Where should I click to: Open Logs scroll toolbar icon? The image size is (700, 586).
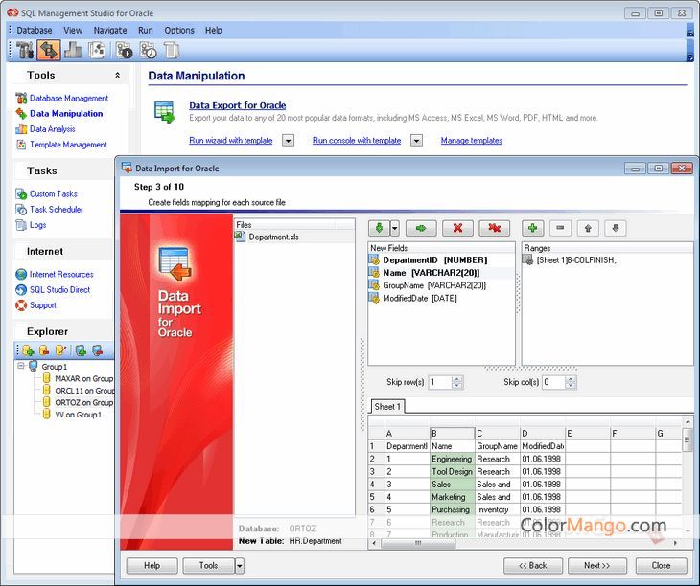coord(172,50)
